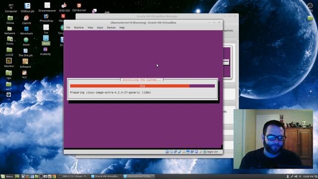This screenshot has width=318, height=179.
Task: Click the mouse integration status icon
Action: point(200,152)
